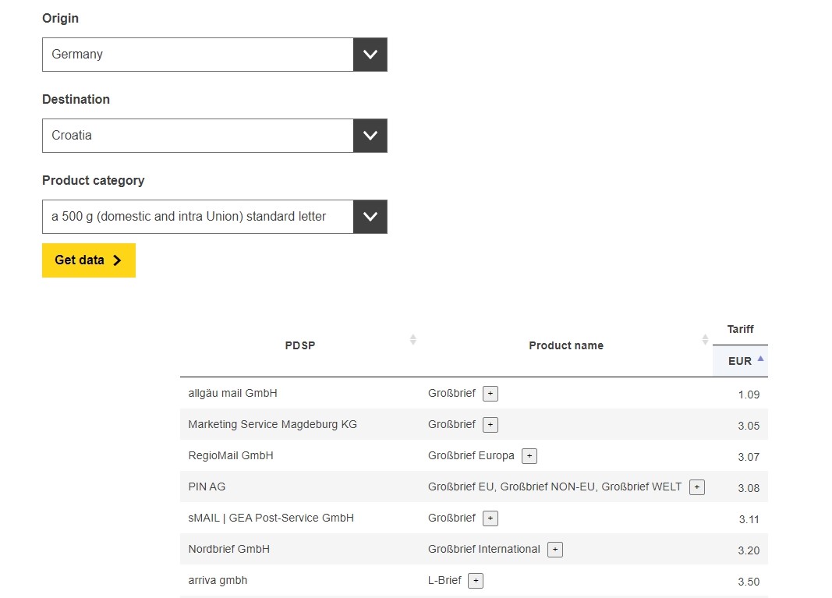This screenshot has width=832, height=598.
Task: Click Großbrief Europa product name
Action: [x=471, y=456]
